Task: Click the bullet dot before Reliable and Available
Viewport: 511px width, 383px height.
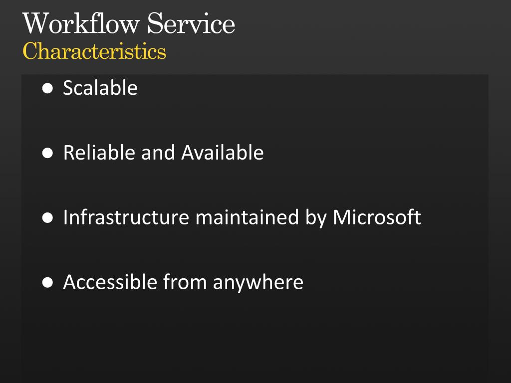Action: 47,153
